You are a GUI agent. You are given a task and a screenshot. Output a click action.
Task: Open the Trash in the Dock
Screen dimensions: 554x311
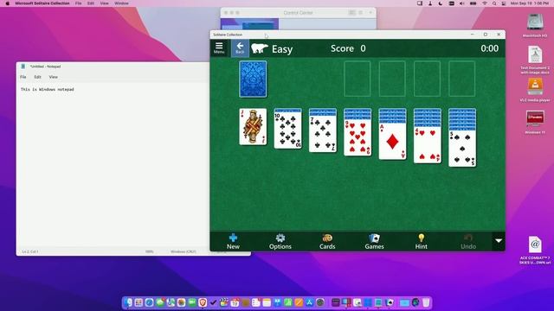pyautogui.click(x=426, y=302)
